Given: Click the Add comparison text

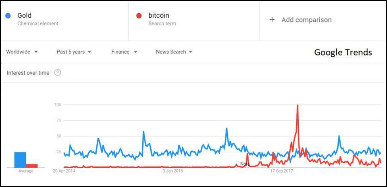Looking at the screenshot, I should tap(306, 20).
